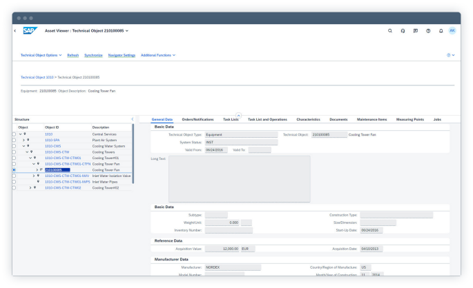Screen dimensions: 473x288
Task: Expand the 1010-SPA Plant Air System node
Action: [24, 140]
